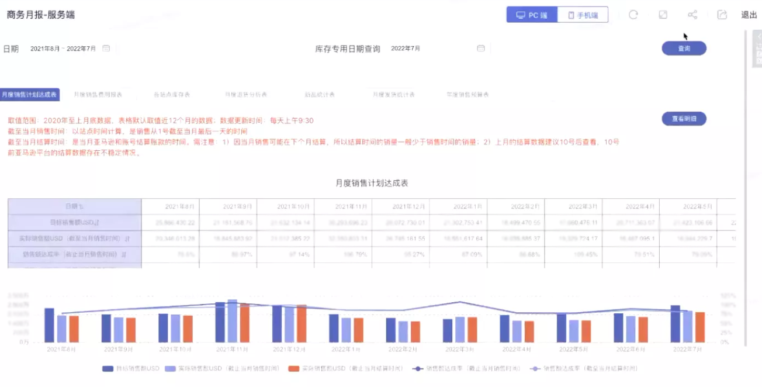Sort the 目标销售额USD row icon

point(97,223)
